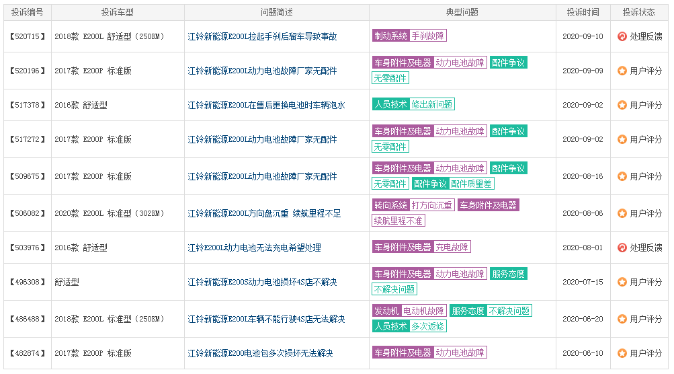Click the date 2020-06-20

click(583, 319)
